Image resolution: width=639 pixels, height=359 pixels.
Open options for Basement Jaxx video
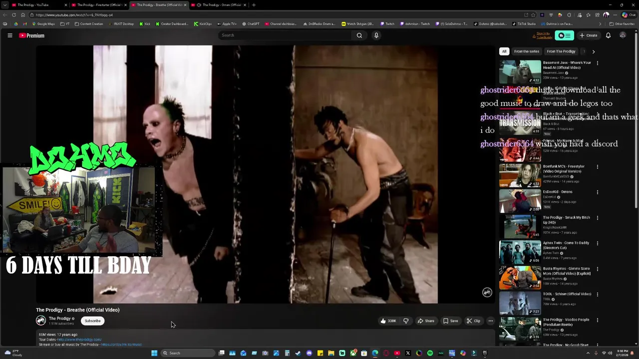click(597, 63)
